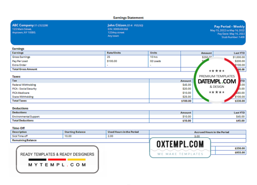The height and width of the screenshot is (185, 257).
Task: Click the 'Total Deductions' label
Action: [x=23, y=121]
